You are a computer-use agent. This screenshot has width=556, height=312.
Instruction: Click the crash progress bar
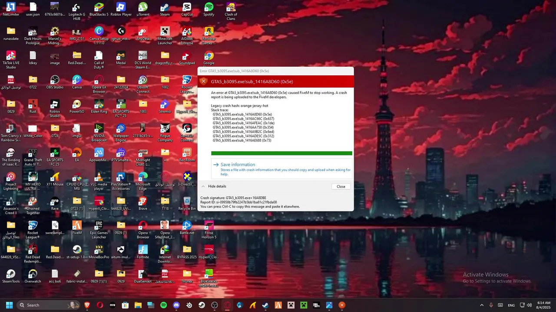pyautogui.click(x=281, y=153)
